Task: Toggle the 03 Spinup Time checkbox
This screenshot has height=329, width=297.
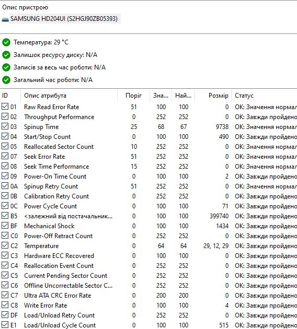Action: (5, 126)
